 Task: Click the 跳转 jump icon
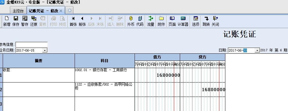click(x=206, y=21)
